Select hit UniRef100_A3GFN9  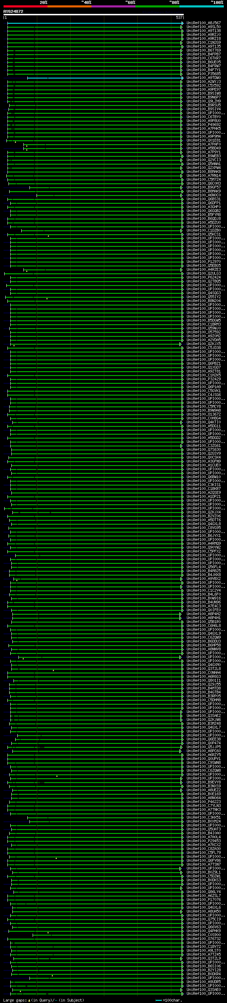[204, 461]
